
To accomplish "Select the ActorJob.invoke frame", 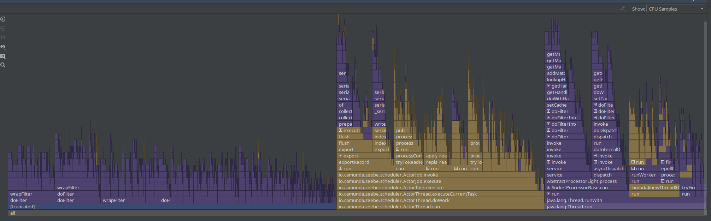I will click(x=436, y=175).
